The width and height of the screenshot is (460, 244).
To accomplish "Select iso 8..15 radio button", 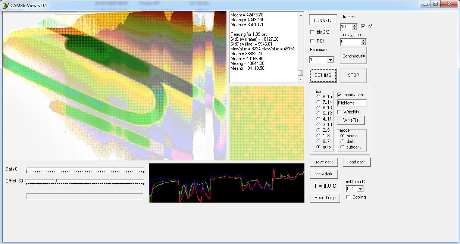I will click(318, 97).
